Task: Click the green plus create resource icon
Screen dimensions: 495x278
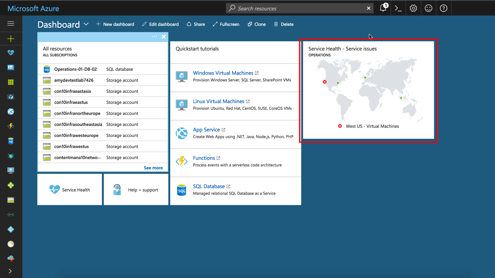Action: coord(11,39)
